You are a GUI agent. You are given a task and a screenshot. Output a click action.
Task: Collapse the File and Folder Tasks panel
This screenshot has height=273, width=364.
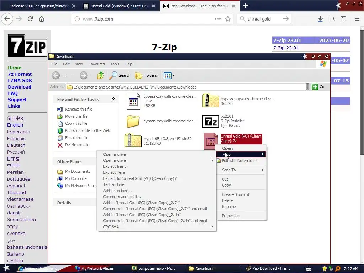point(113,99)
